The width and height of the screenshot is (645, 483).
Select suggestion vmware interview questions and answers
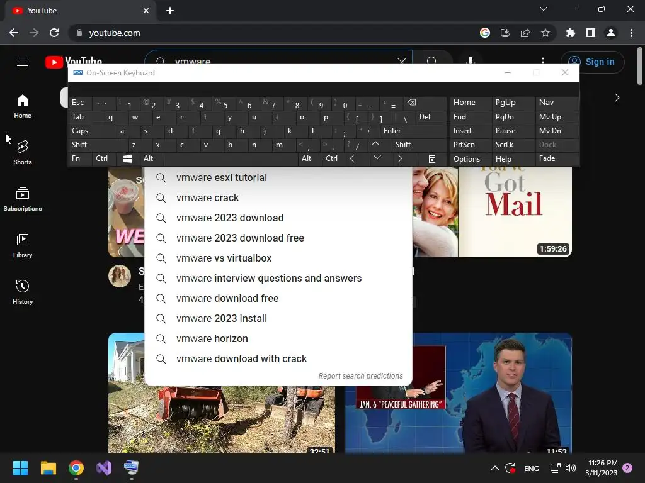(x=278, y=278)
